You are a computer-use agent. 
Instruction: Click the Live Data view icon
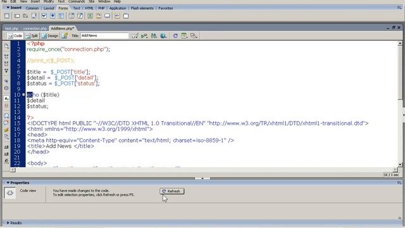[65, 35]
